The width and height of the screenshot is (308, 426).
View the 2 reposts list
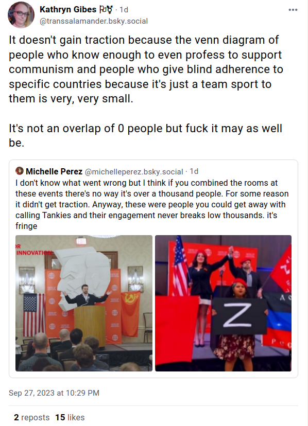coord(32,417)
